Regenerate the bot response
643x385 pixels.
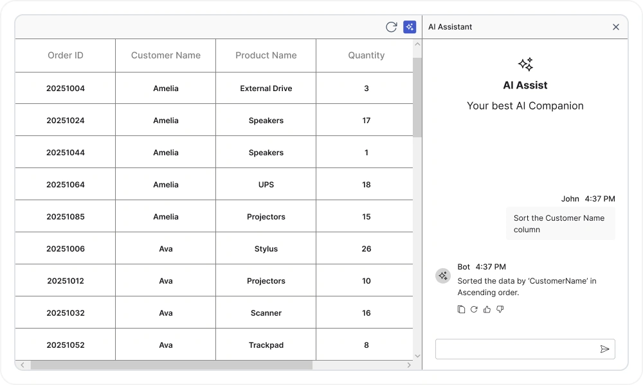coord(474,309)
